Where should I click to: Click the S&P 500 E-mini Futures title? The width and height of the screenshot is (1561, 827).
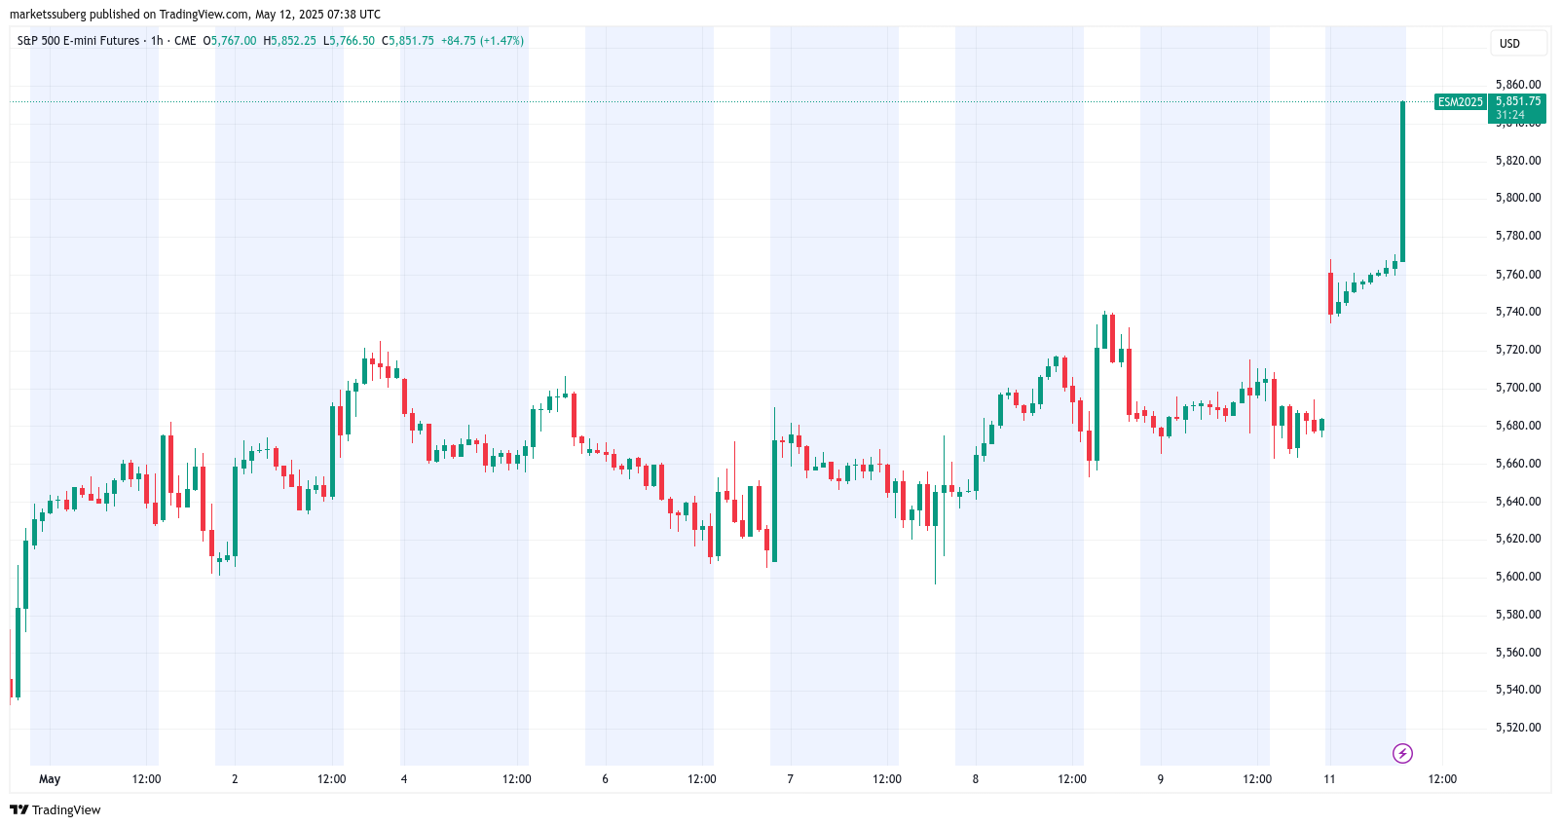click(78, 41)
